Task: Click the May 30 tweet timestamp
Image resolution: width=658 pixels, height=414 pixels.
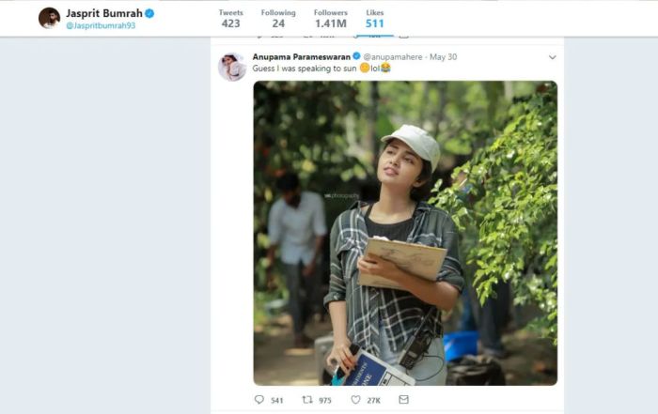Action: [443, 56]
